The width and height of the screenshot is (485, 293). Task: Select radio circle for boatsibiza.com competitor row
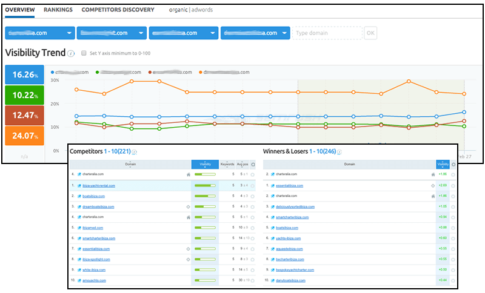point(252,196)
